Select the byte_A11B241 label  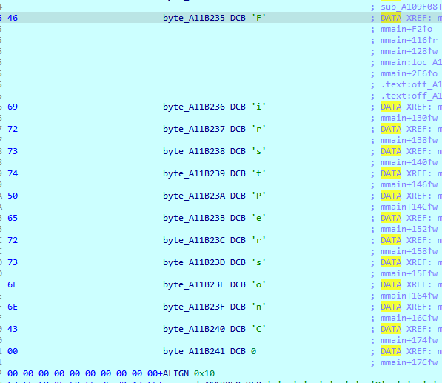click(x=194, y=351)
